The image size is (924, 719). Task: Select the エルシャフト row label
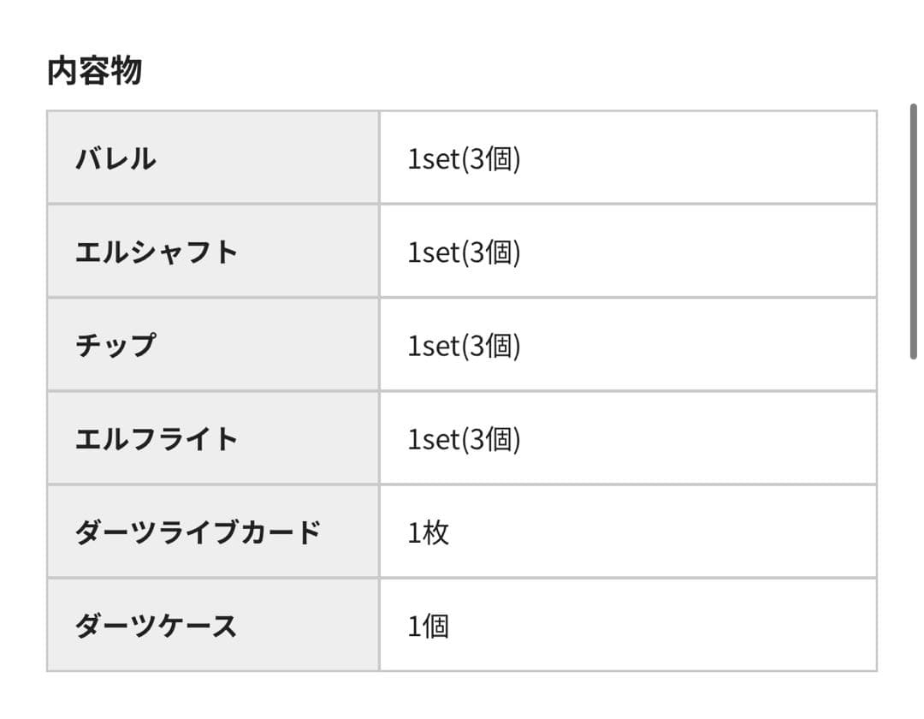[x=156, y=252]
